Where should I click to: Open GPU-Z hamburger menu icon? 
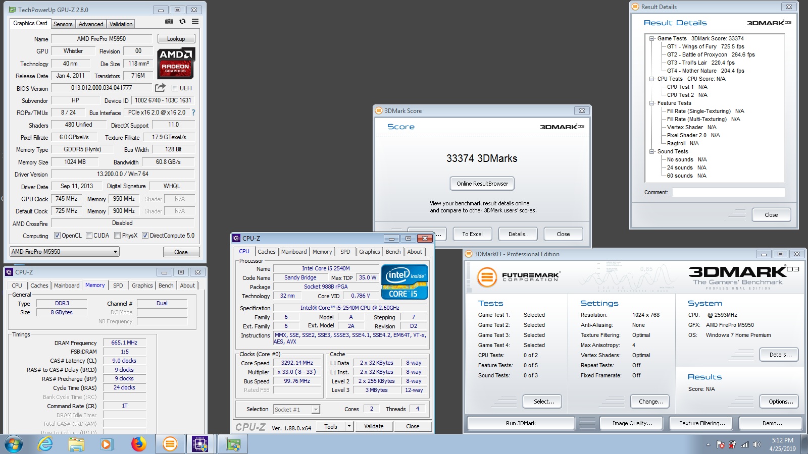click(195, 21)
